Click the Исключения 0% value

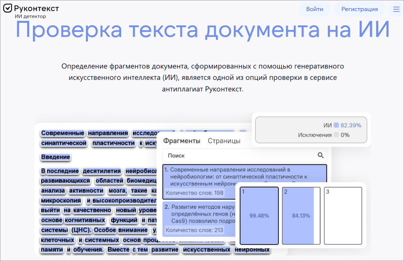345,135
